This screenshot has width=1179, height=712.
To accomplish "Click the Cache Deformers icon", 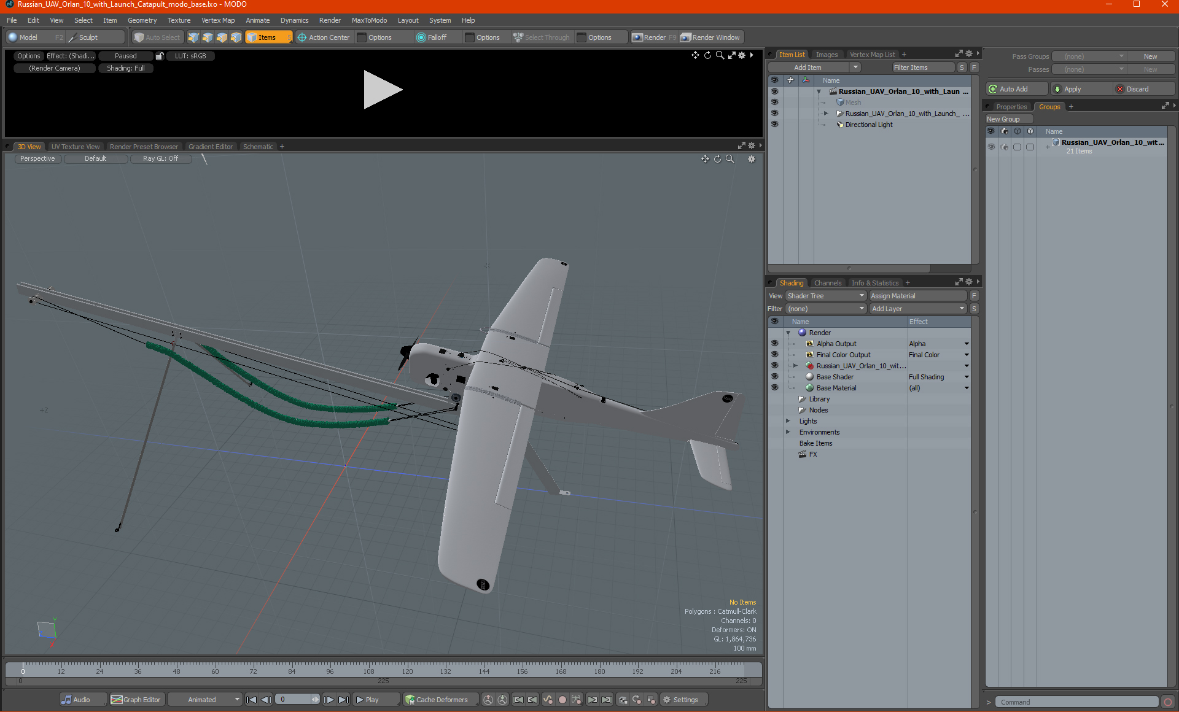I will [410, 700].
